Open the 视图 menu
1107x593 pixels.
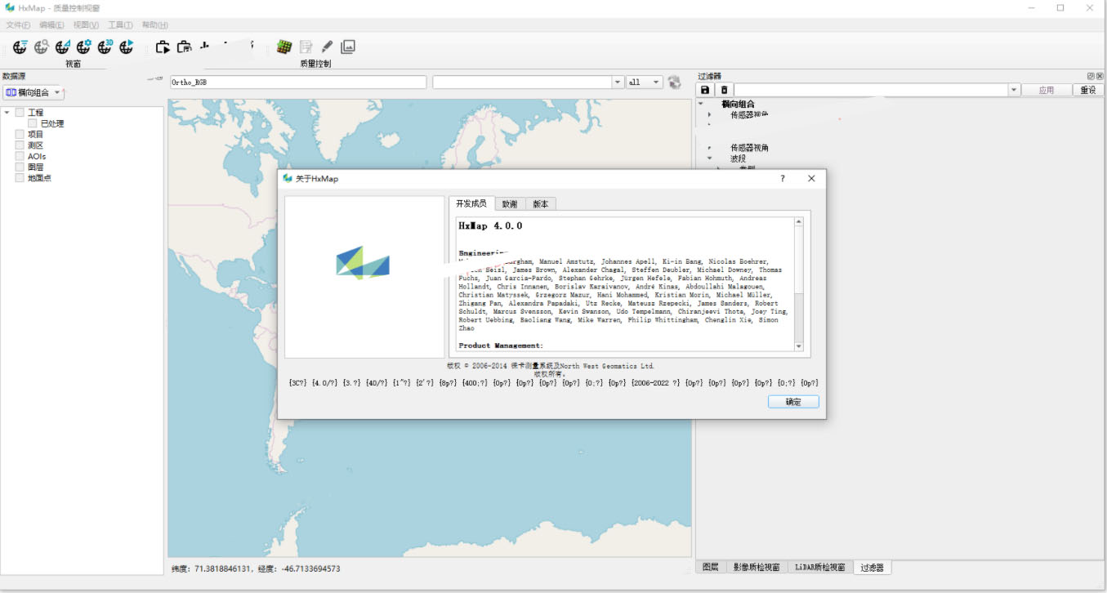coord(86,25)
